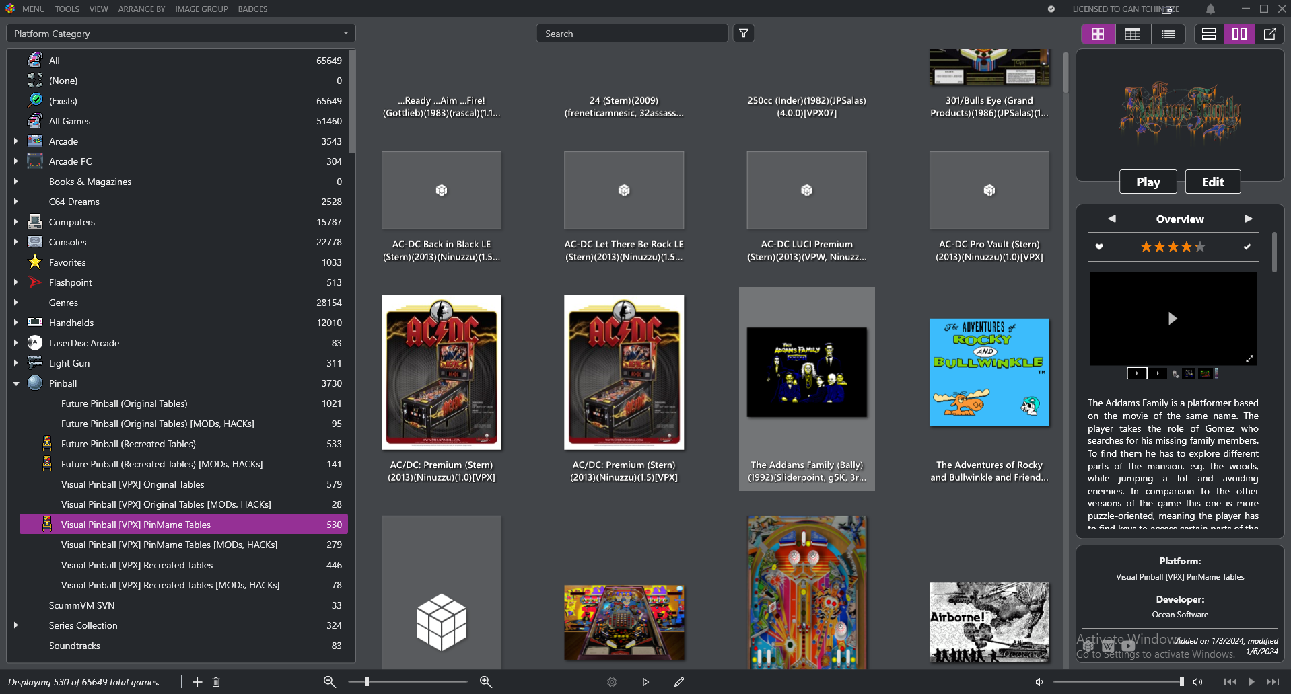Image resolution: width=1291 pixels, height=694 pixels.
Task: Delete selected game with trash icon
Action: pos(216,682)
